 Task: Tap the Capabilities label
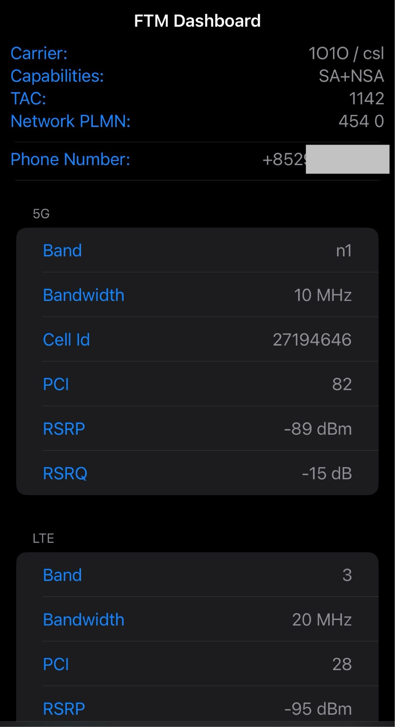tap(57, 76)
